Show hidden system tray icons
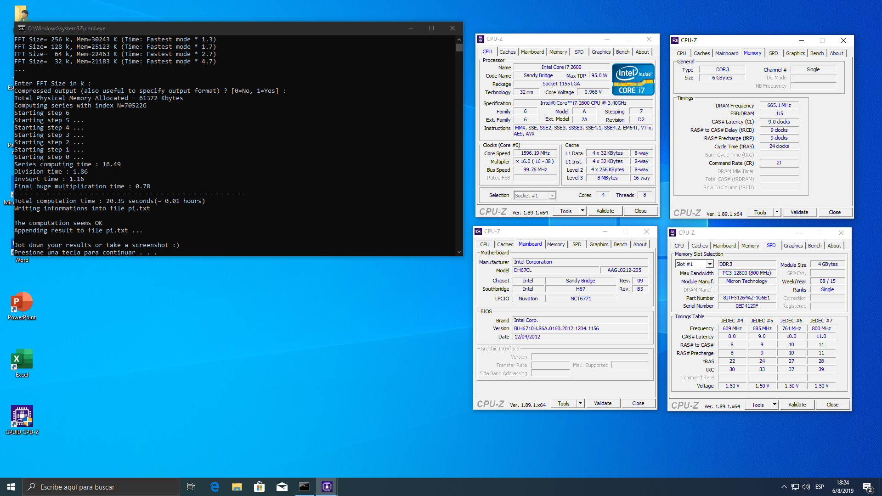882x496 pixels. pos(784,487)
